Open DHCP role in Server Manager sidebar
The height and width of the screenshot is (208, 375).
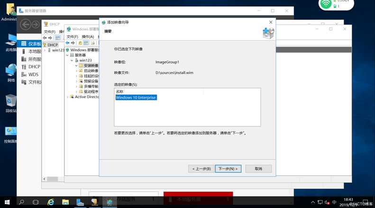point(31,67)
